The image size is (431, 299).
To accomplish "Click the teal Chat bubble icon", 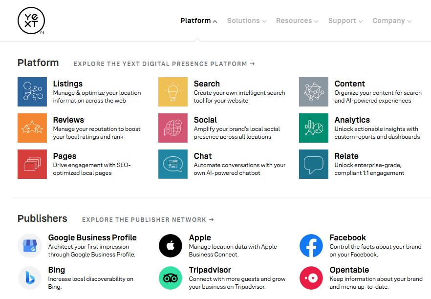I will point(173,164).
